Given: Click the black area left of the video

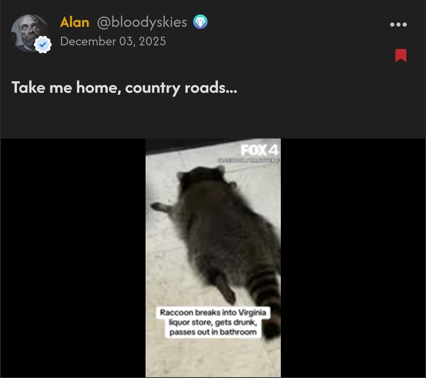Looking at the screenshot, I should [73, 258].
